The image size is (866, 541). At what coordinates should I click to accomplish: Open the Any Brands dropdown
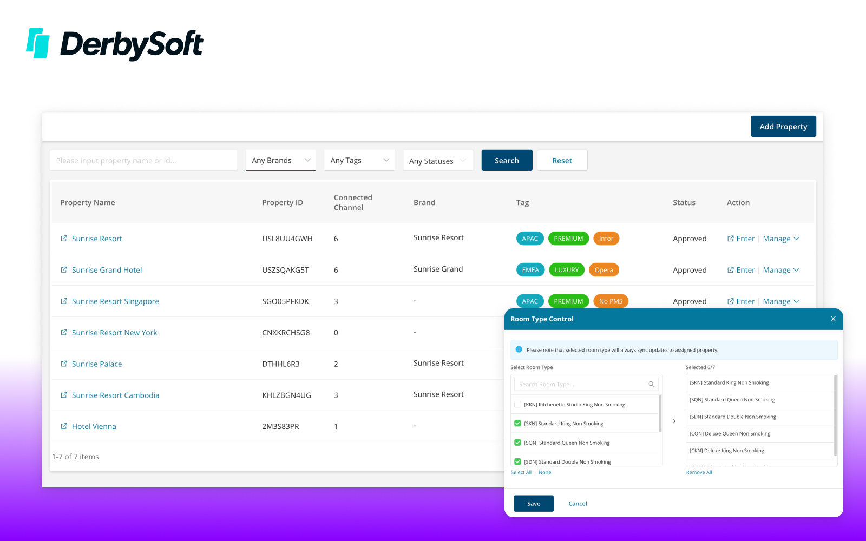coord(281,161)
